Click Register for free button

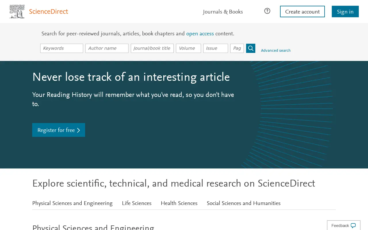(59, 130)
